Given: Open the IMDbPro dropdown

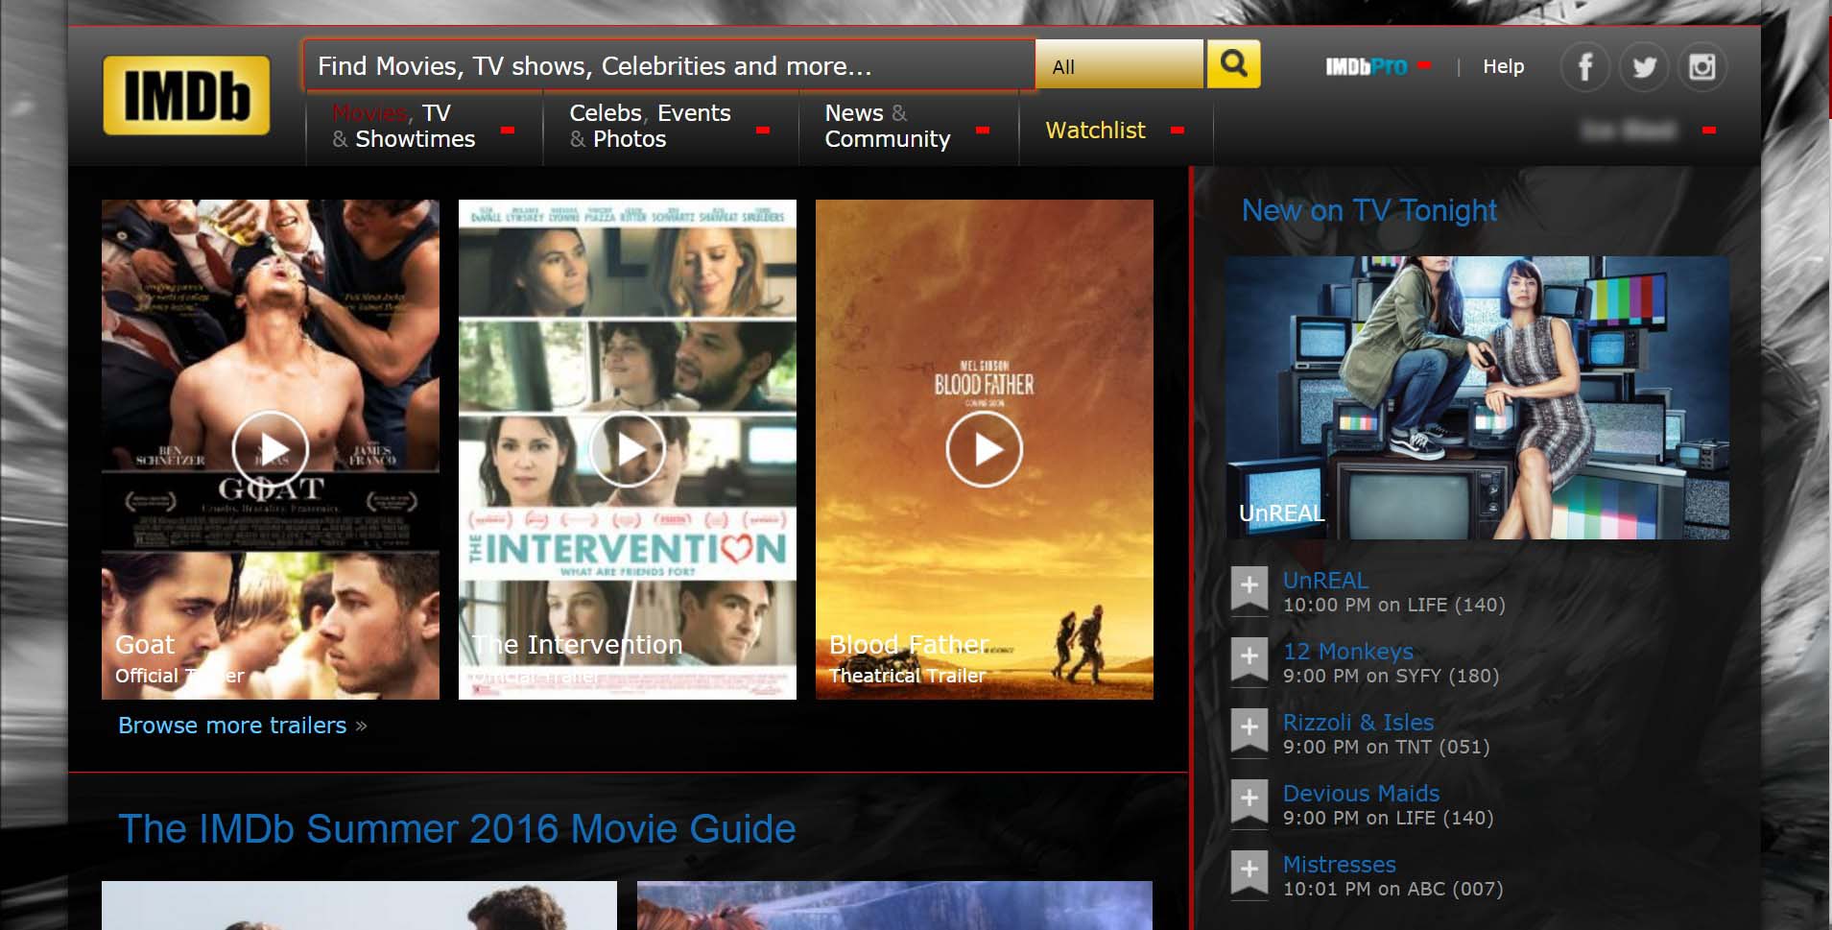Looking at the screenshot, I should pyautogui.click(x=1424, y=65).
